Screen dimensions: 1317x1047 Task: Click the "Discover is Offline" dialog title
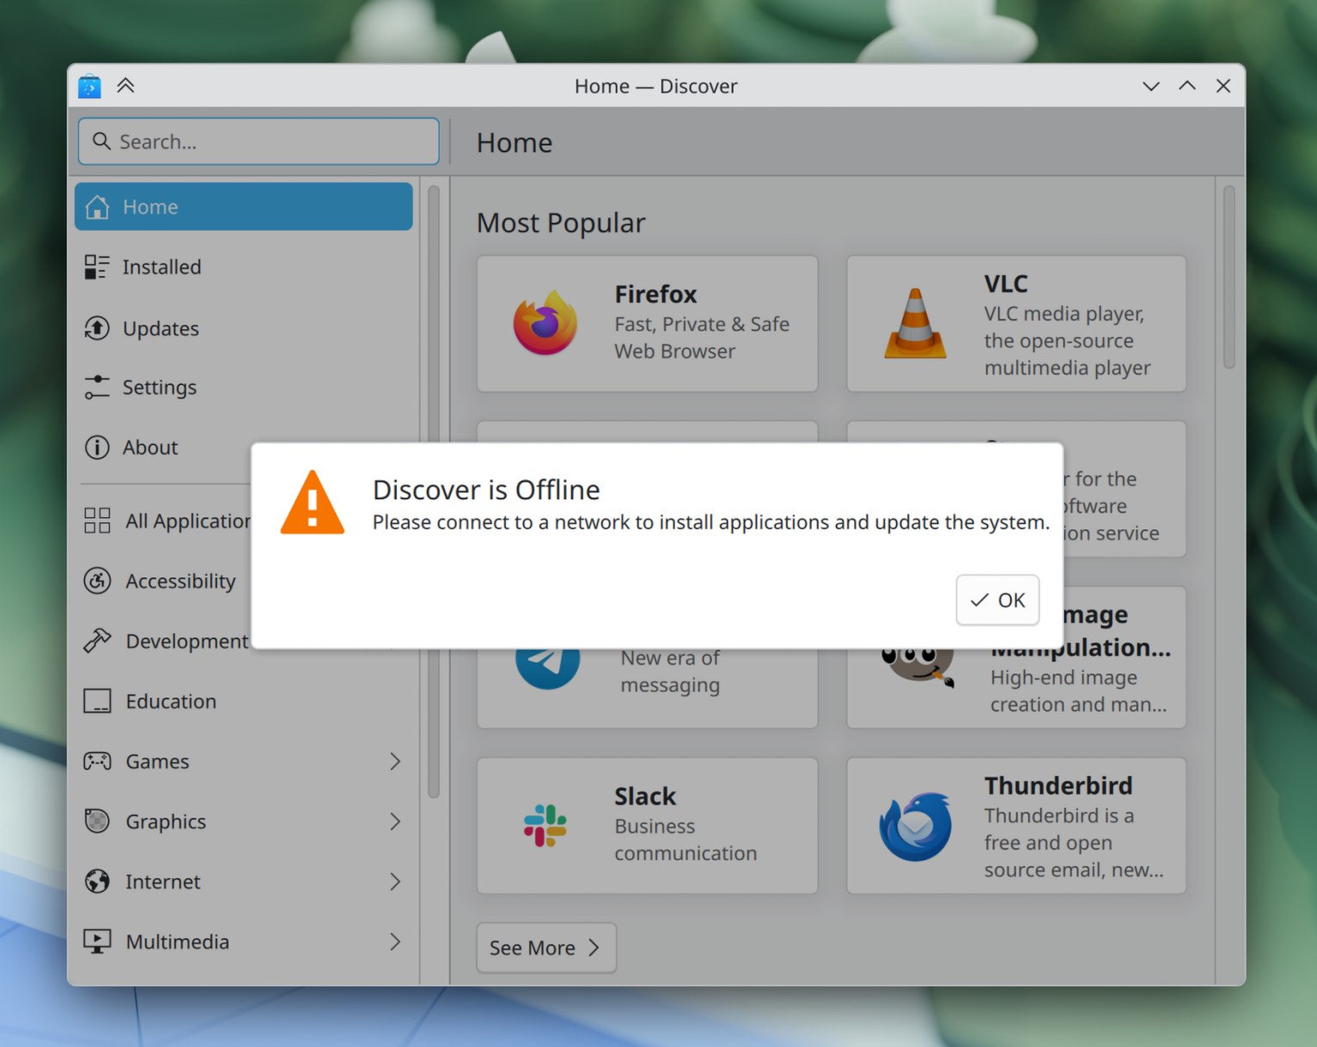coord(486,490)
